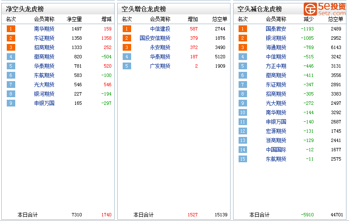Open 中信期货 link

(x=276, y=57)
